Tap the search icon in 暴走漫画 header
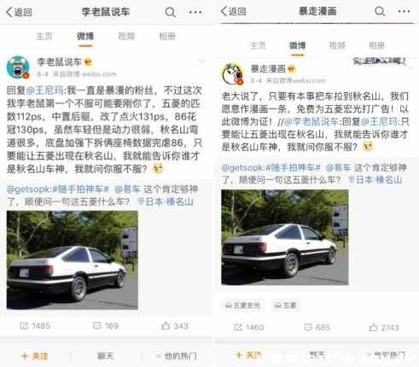The image size is (419, 367). pyautogui.click(x=380, y=11)
